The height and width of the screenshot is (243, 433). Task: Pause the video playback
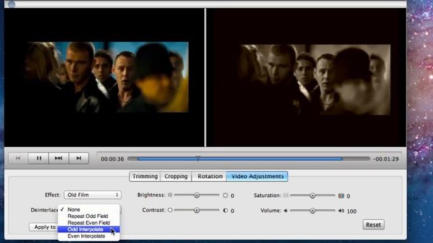39,159
